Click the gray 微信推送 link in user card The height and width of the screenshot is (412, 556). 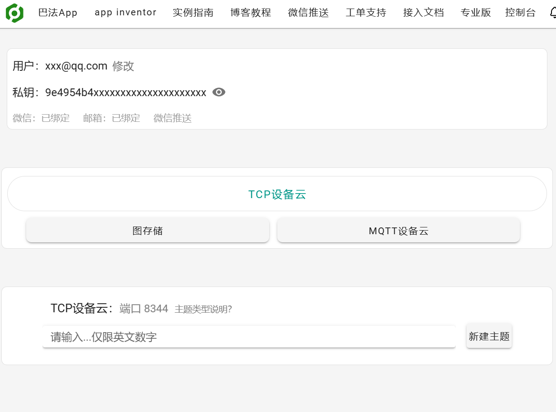click(173, 118)
